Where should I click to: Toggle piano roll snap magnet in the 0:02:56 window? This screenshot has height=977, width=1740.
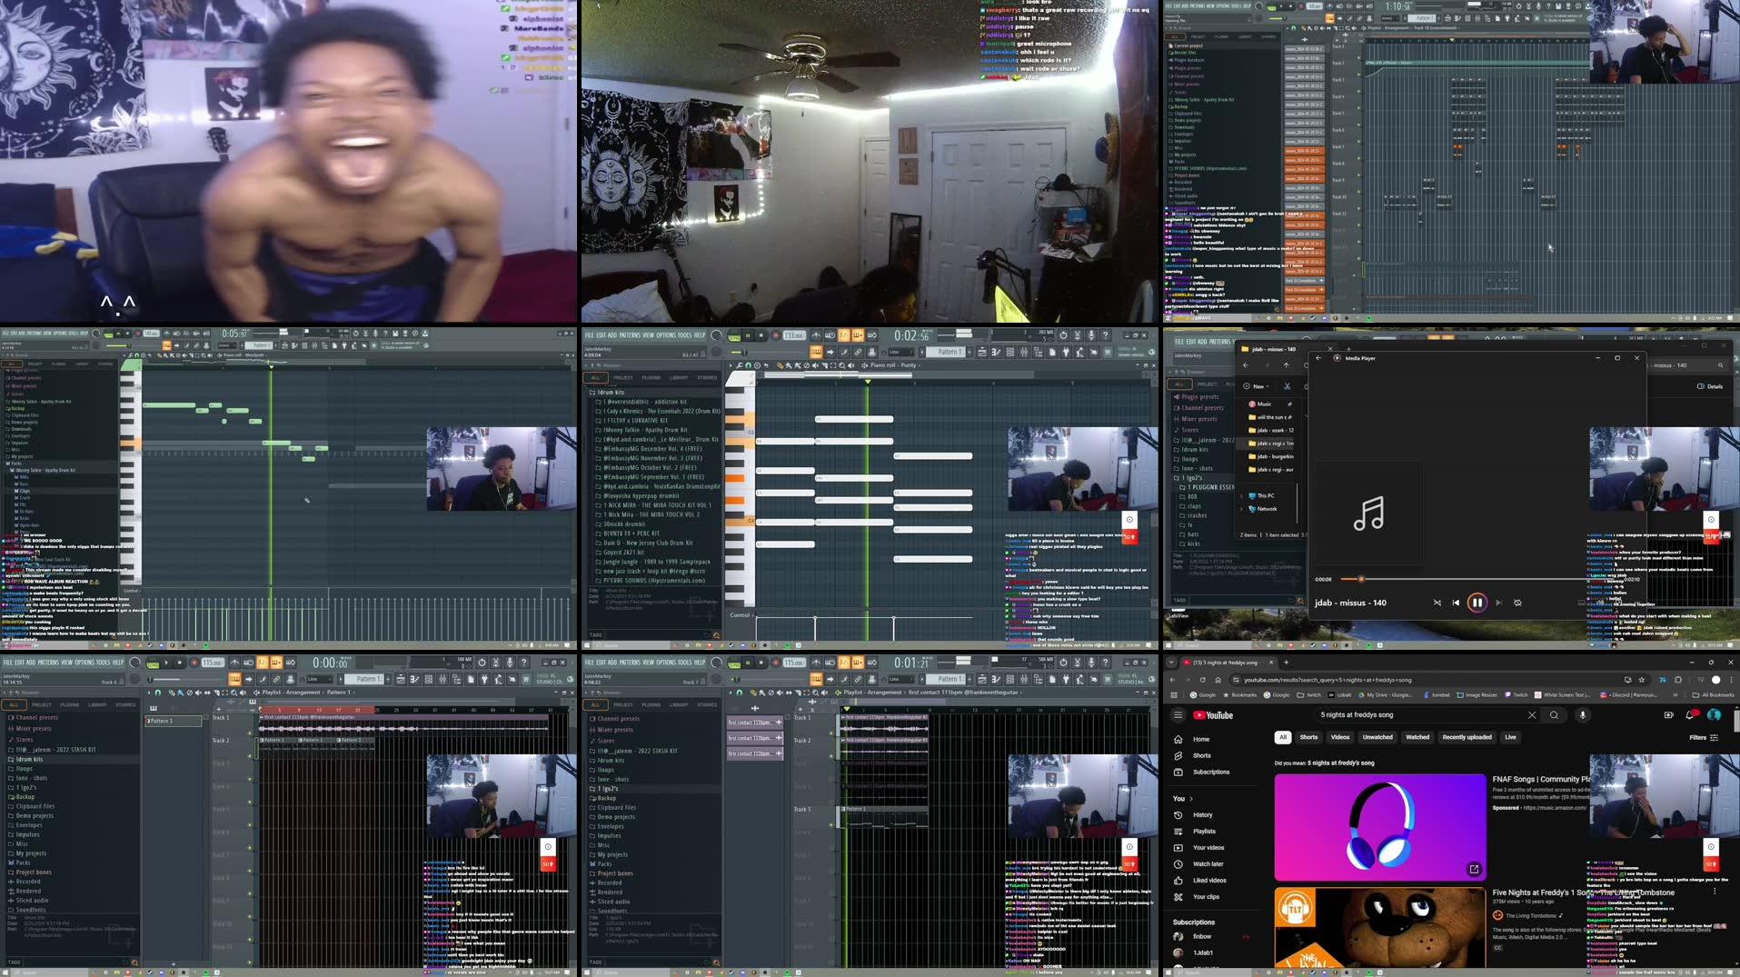pyautogui.click(x=748, y=365)
